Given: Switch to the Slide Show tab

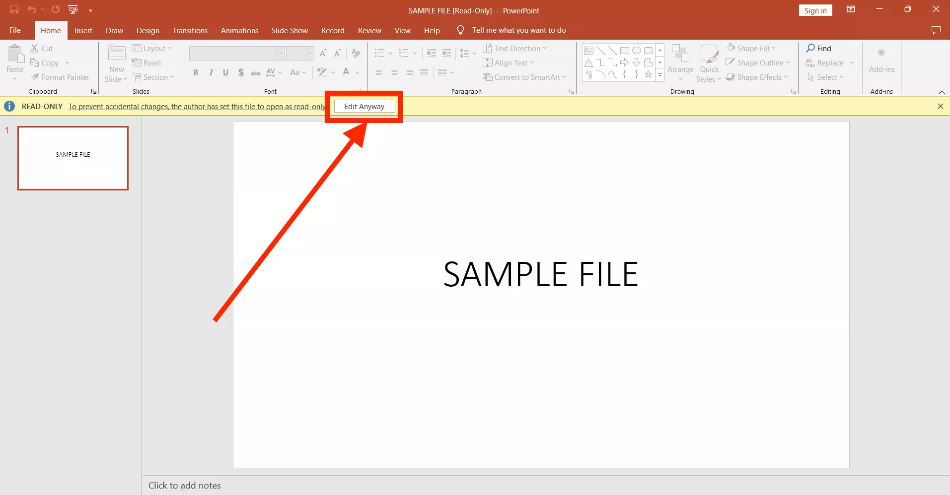Looking at the screenshot, I should (290, 30).
